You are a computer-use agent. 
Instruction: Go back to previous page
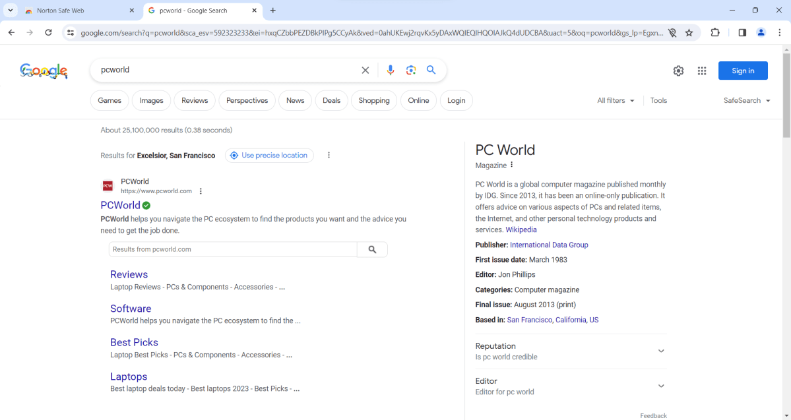[x=12, y=33]
